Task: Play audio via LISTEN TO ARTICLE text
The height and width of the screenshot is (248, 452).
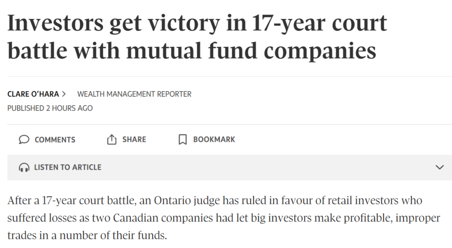Action: click(x=68, y=168)
